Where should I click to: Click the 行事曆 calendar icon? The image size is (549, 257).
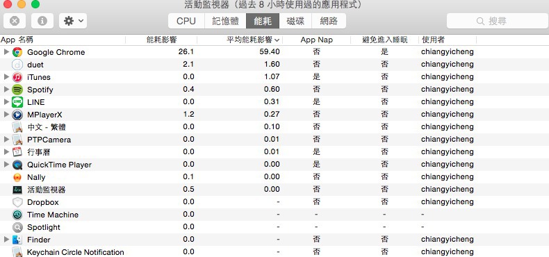click(x=17, y=152)
